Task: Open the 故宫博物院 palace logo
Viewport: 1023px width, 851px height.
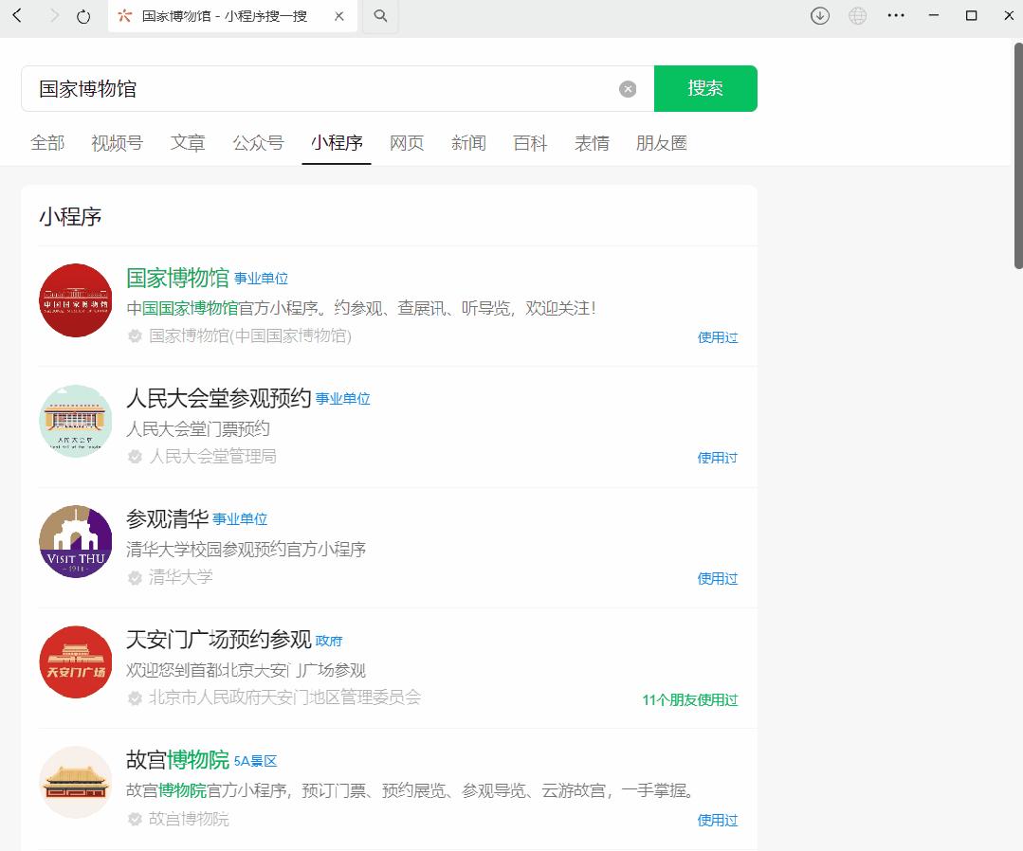Action: click(76, 783)
